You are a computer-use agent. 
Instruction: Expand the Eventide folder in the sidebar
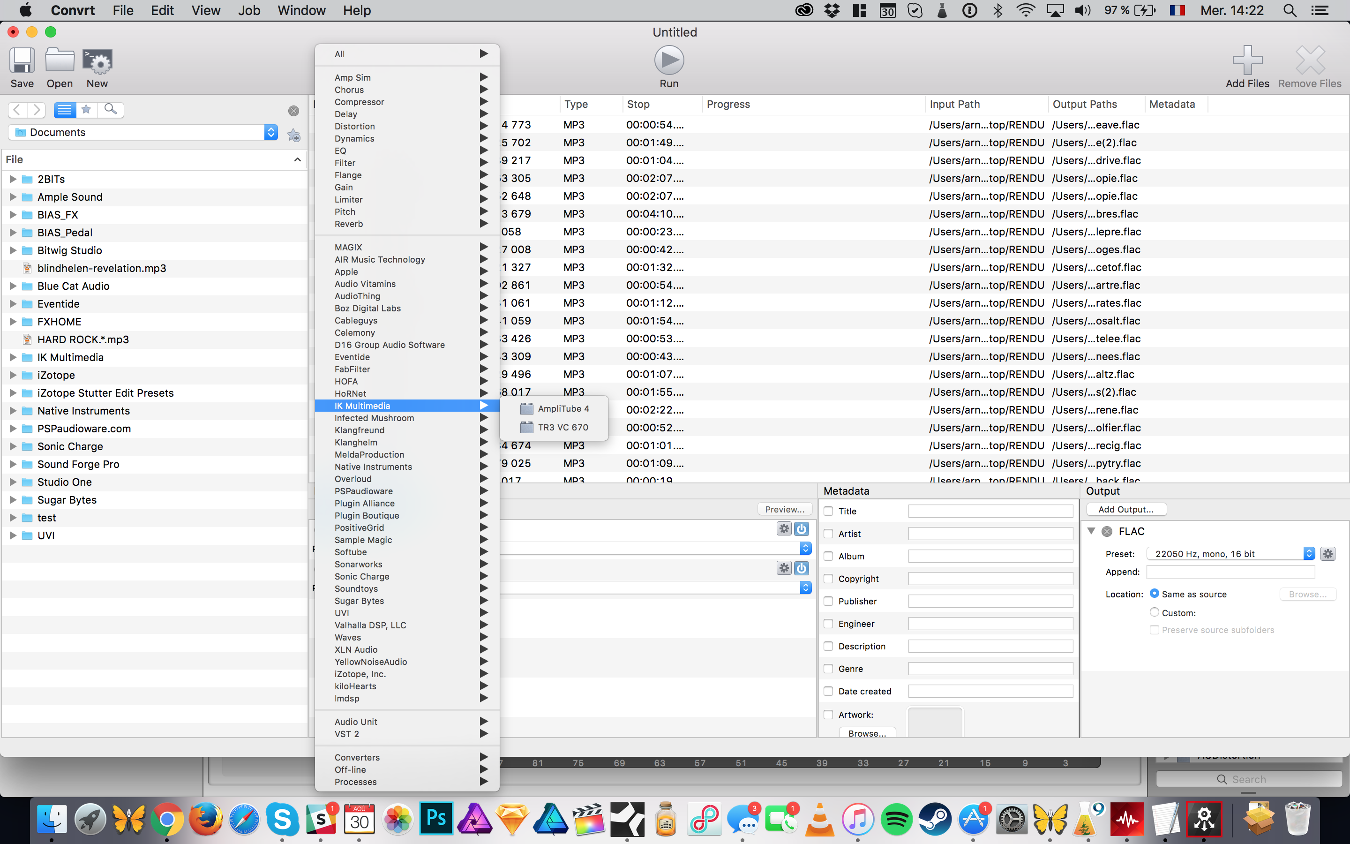click(13, 303)
